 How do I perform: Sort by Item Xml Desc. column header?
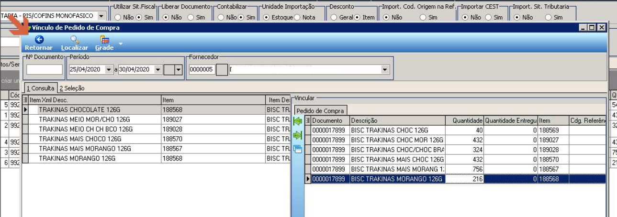click(x=94, y=100)
